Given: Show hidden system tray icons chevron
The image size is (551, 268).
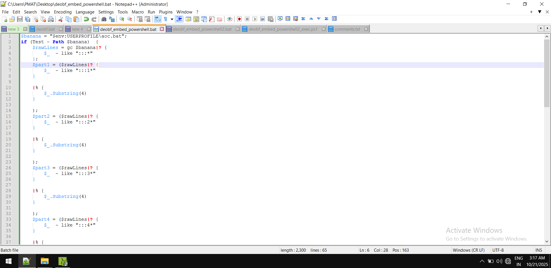Looking at the screenshot, I should click(x=482, y=261).
